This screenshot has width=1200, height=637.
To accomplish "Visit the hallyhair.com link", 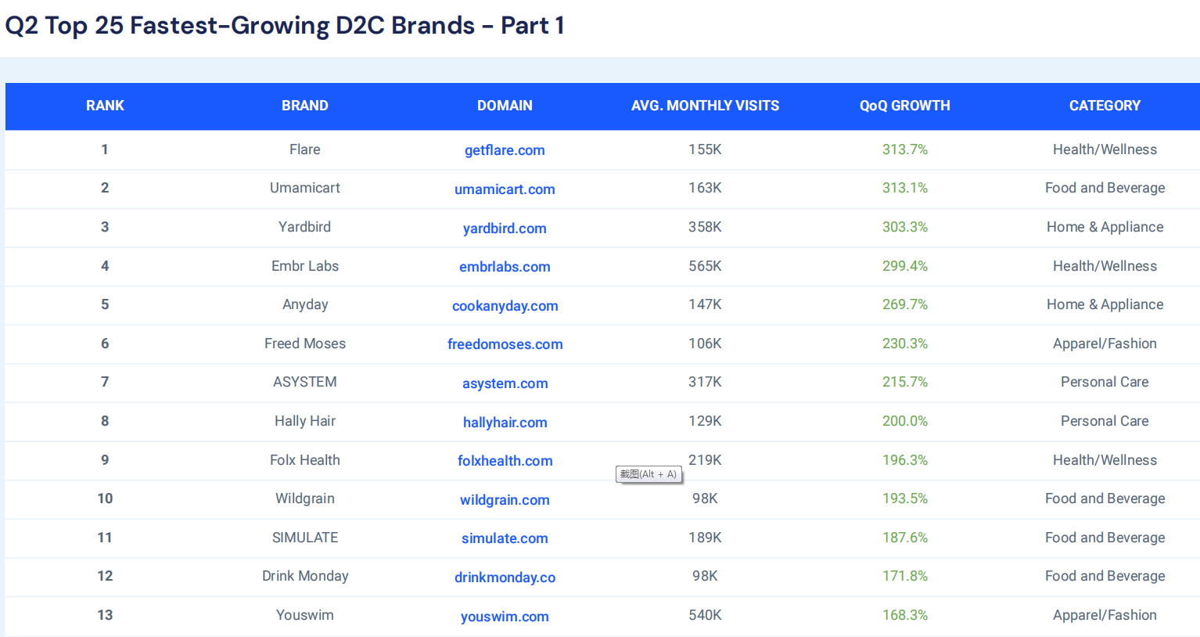I will pyautogui.click(x=505, y=423).
